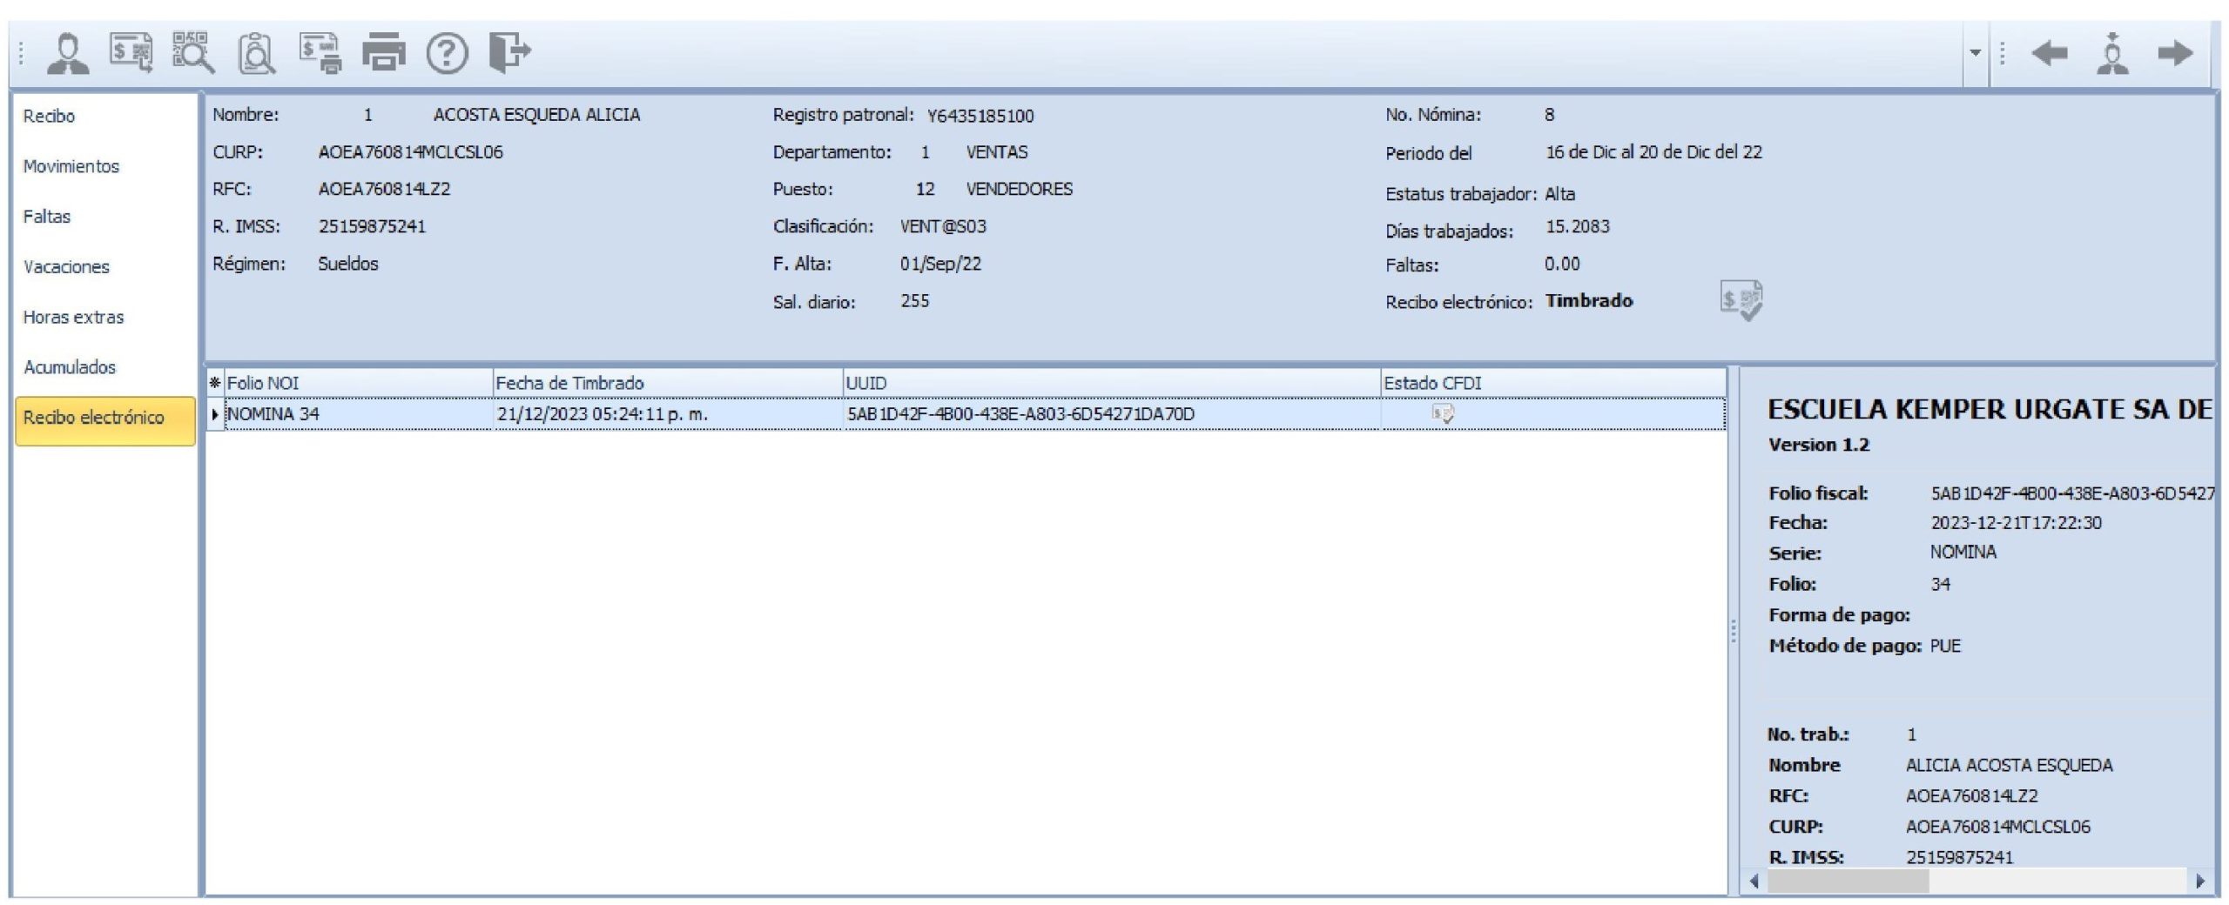
Task: Open the document preview magnifier icon
Action: point(257,53)
